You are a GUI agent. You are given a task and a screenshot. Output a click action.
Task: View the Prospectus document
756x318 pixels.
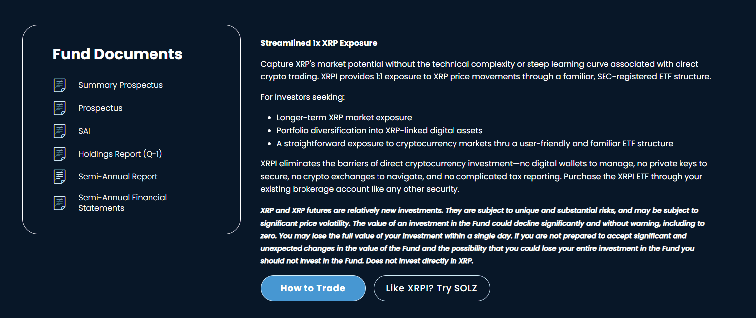100,108
